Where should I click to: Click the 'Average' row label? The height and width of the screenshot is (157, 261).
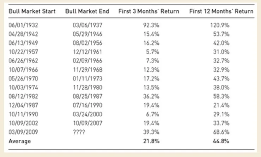pos(20,141)
